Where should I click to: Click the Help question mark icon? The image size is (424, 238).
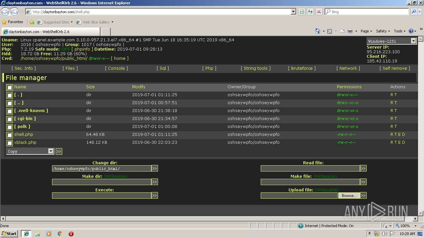click(411, 31)
